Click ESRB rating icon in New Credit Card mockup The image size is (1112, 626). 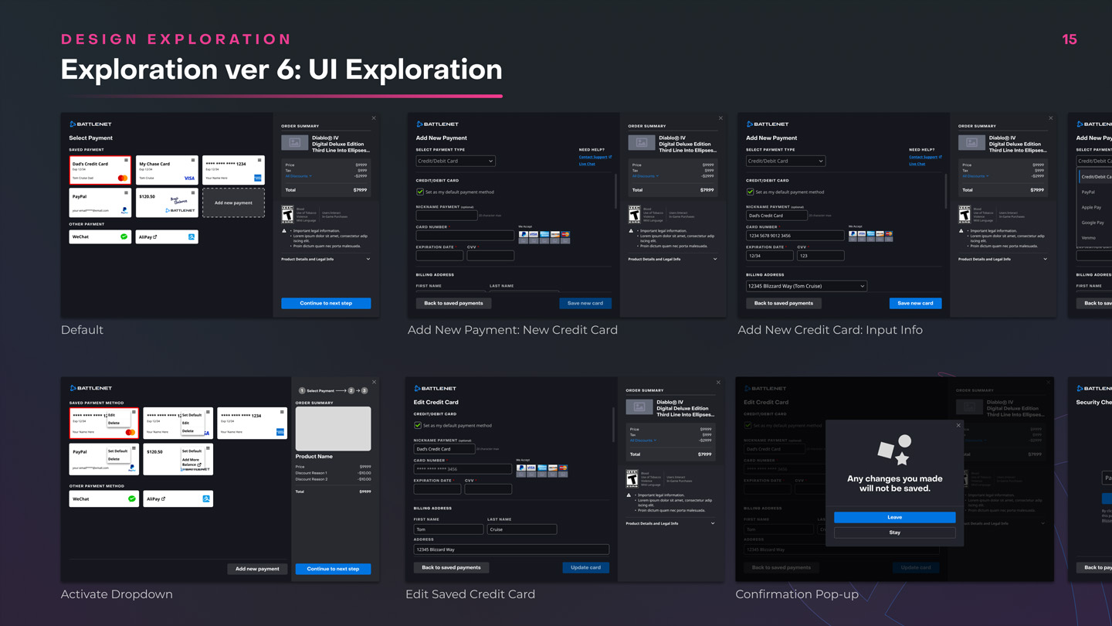pos(634,214)
